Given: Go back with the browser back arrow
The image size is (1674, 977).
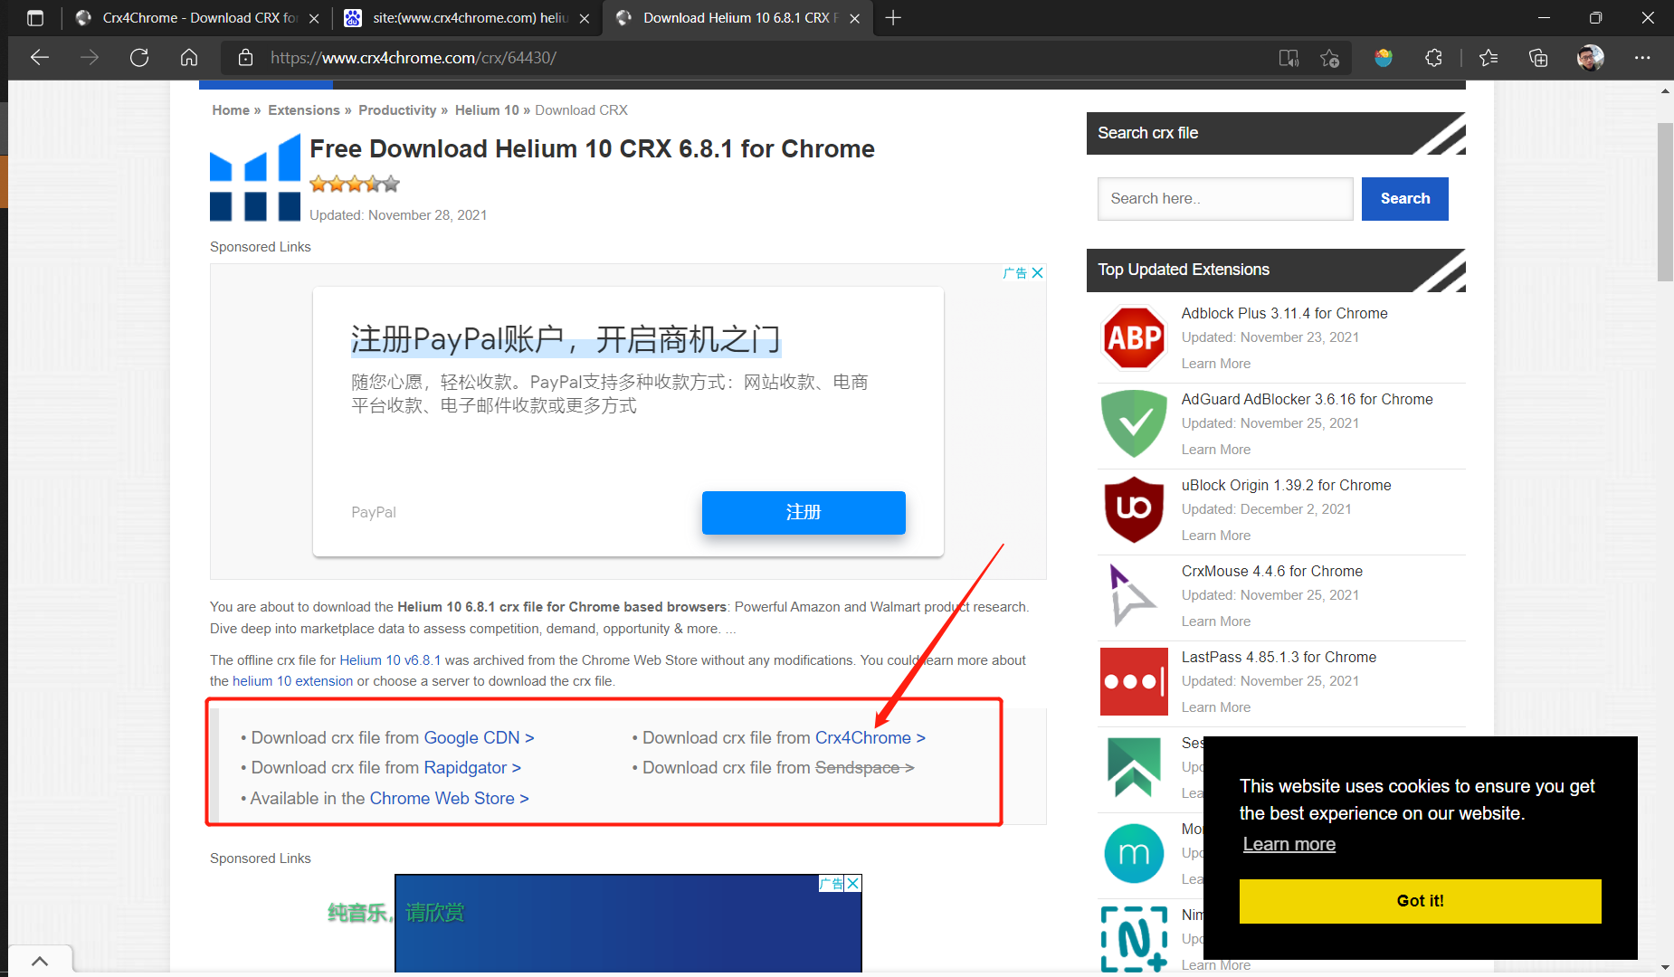Looking at the screenshot, I should click(39, 58).
